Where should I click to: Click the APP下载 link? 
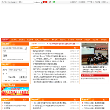click(90, 2)
